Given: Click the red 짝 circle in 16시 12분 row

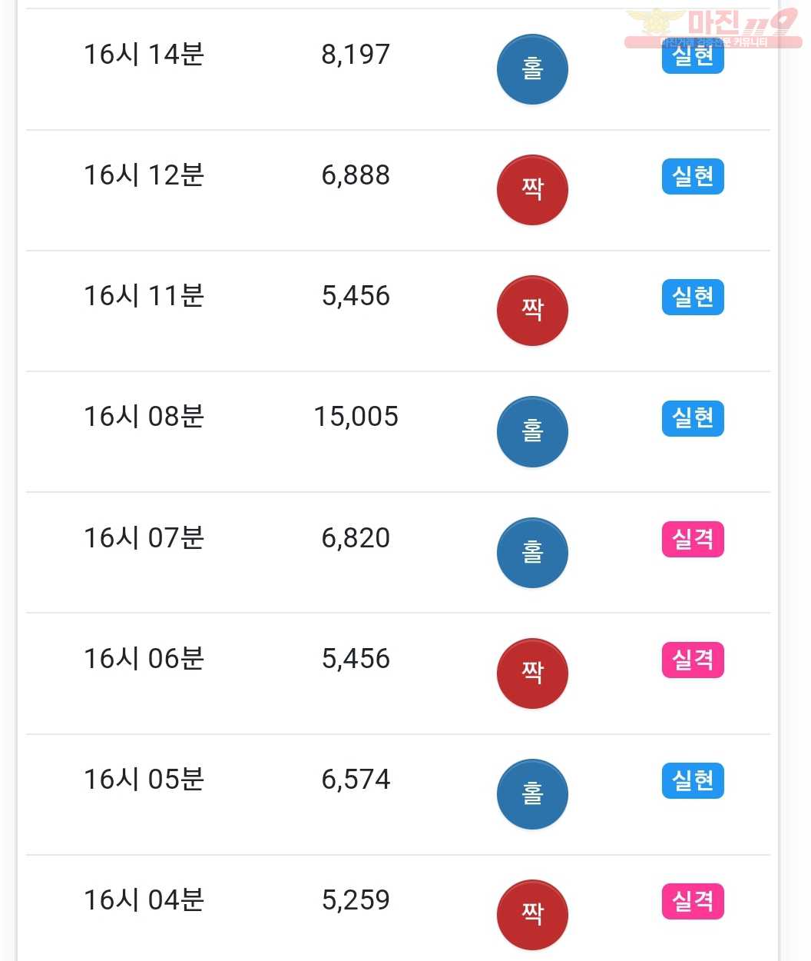Looking at the screenshot, I should (x=532, y=190).
